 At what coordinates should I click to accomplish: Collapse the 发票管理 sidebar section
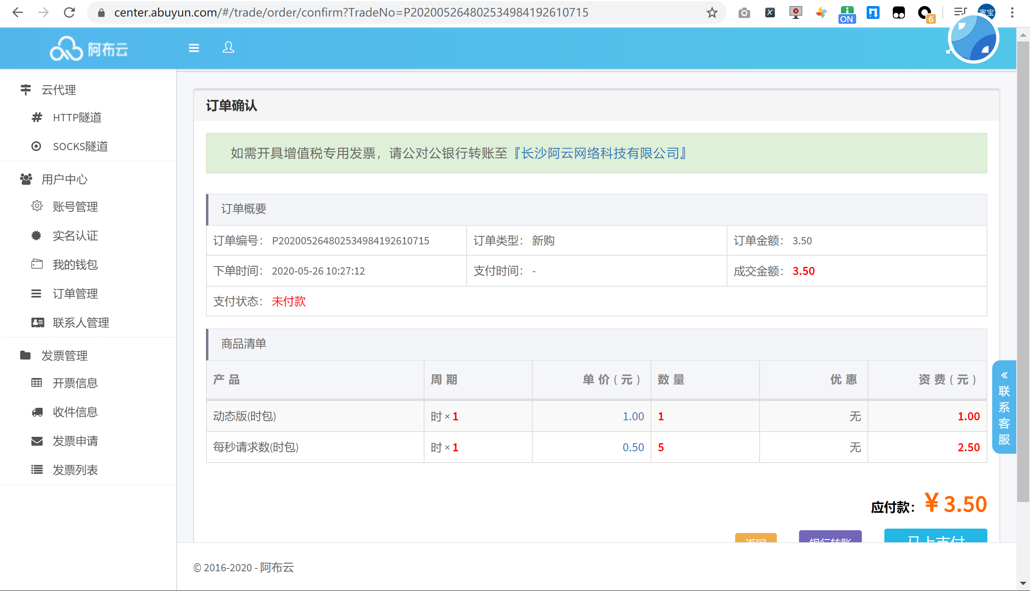click(x=64, y=355)
